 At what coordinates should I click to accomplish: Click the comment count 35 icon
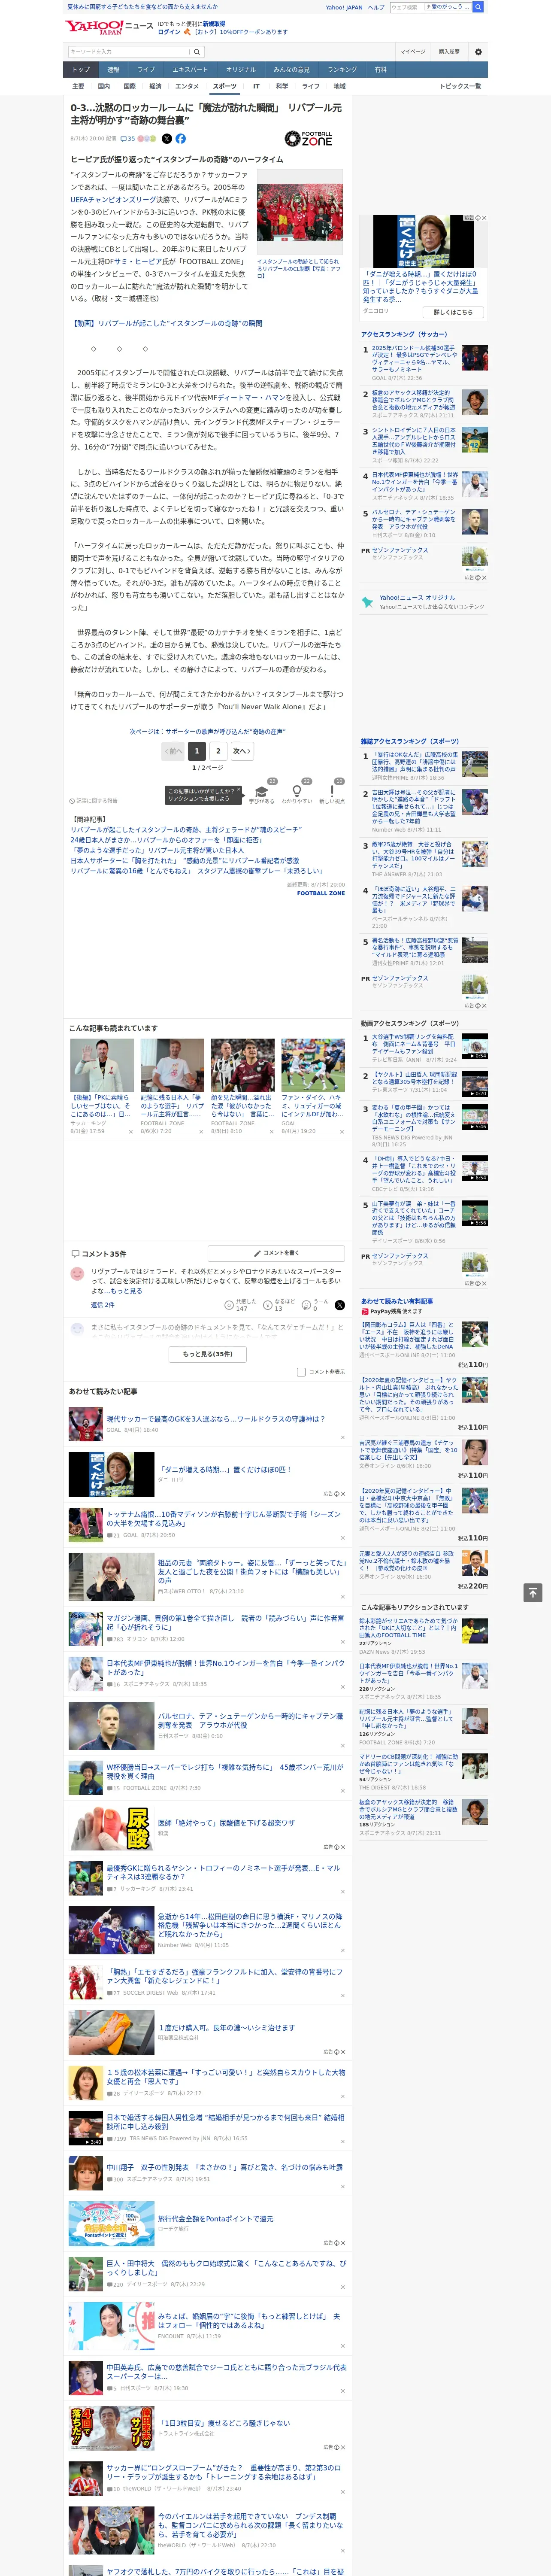point(128,139)
